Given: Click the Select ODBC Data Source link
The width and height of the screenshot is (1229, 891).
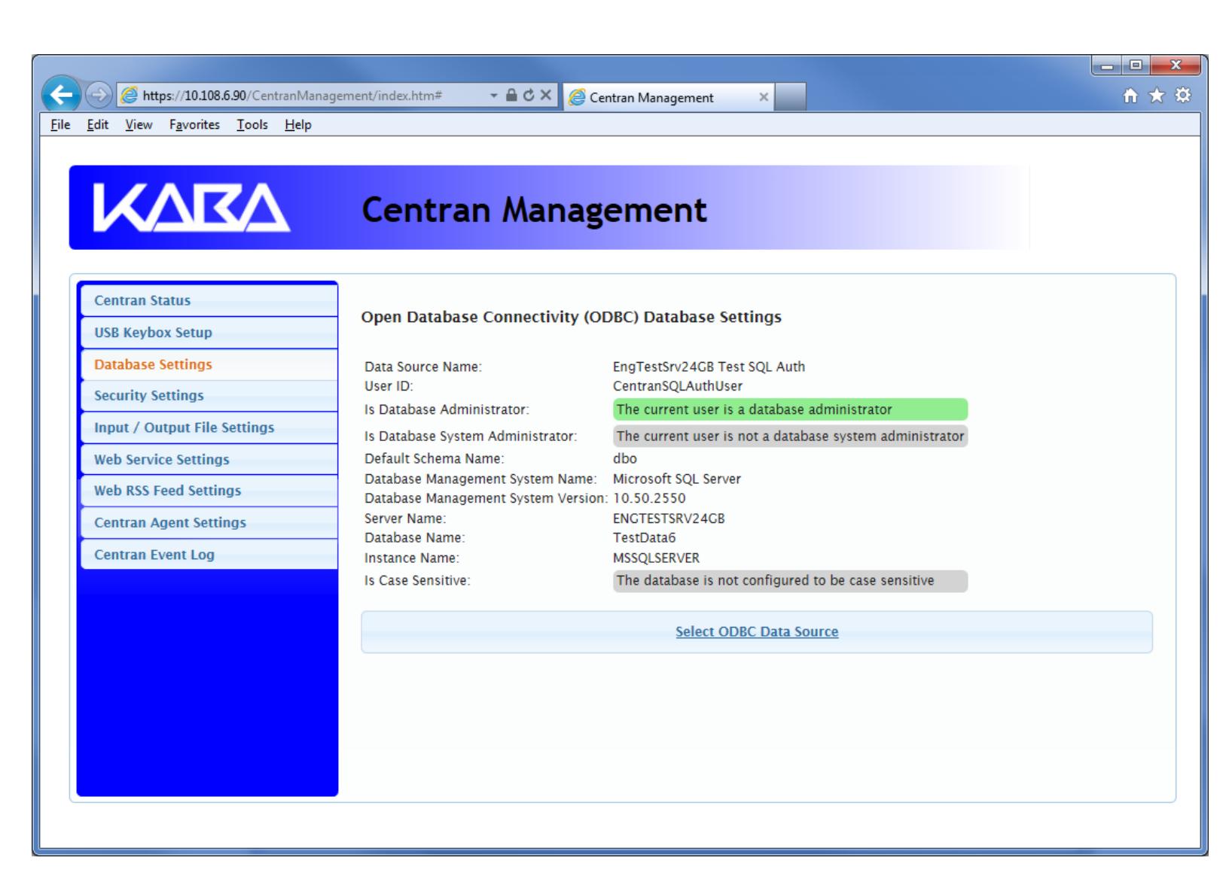Looking at the screenshot, I should [x=757, y=632].
